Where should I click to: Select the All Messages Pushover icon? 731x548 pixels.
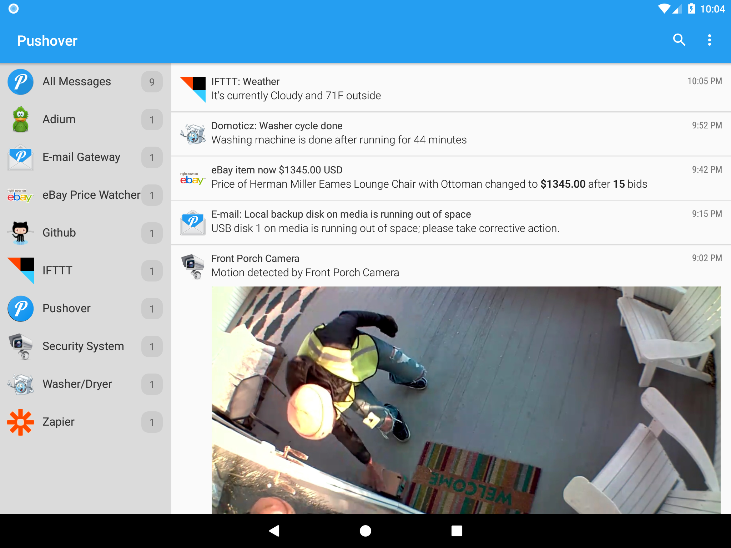20,81
